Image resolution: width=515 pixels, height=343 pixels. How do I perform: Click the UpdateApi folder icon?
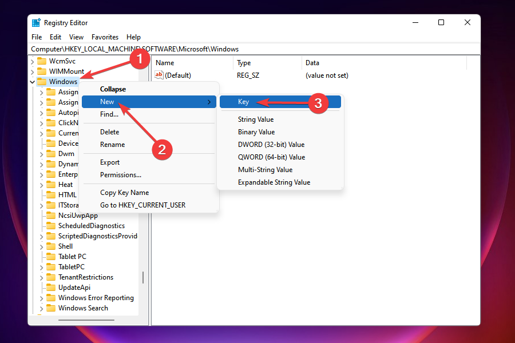point(51,287)
